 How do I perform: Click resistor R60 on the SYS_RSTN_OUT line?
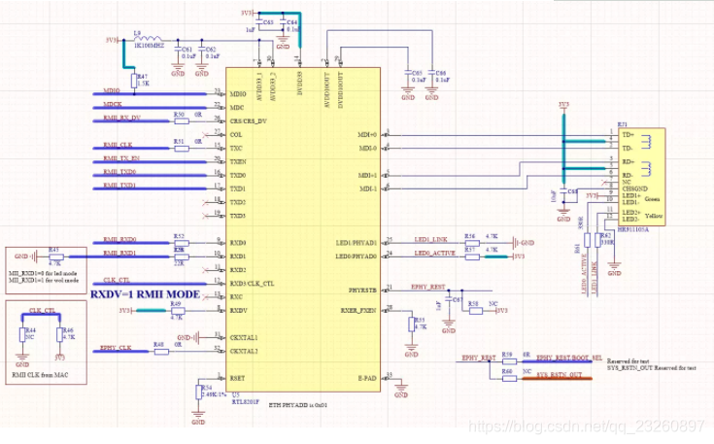pyautogui.click(x=510, y=378)
